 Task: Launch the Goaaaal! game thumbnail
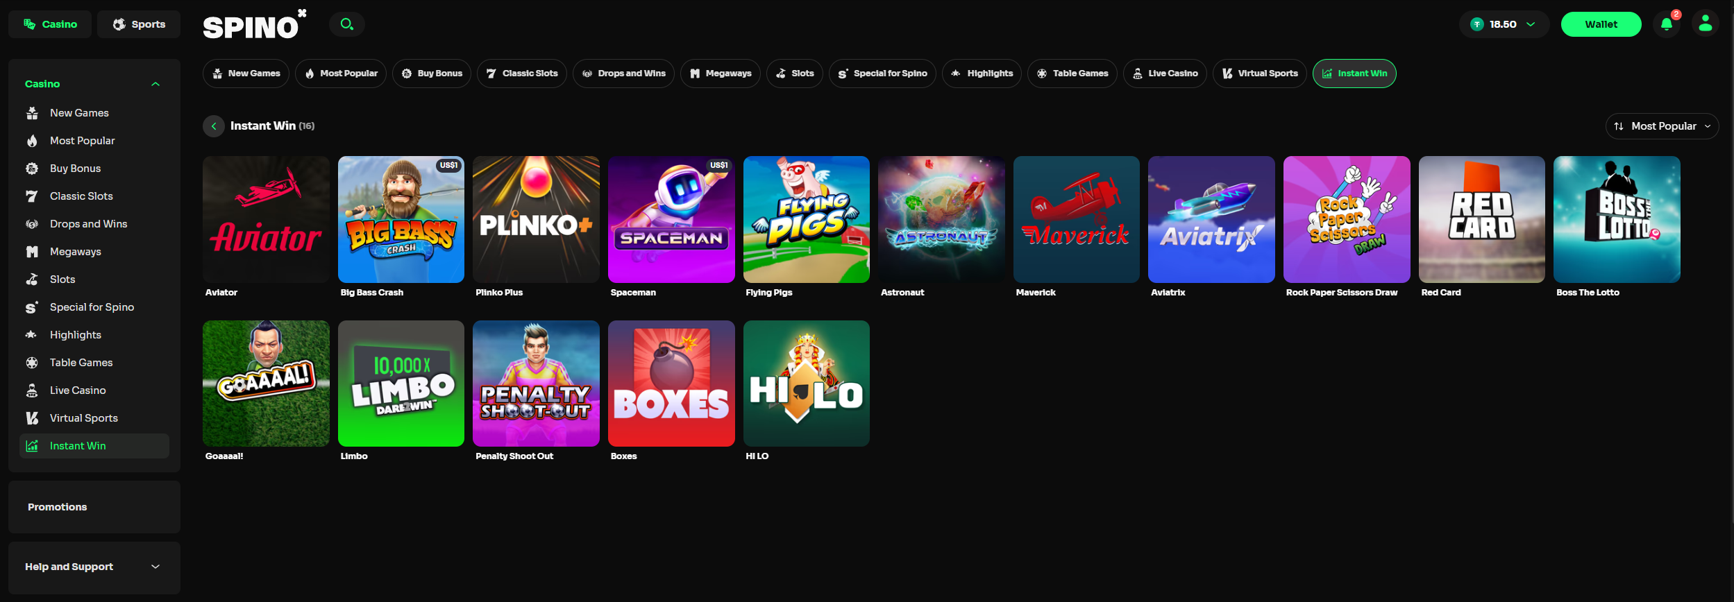point(266,384)
